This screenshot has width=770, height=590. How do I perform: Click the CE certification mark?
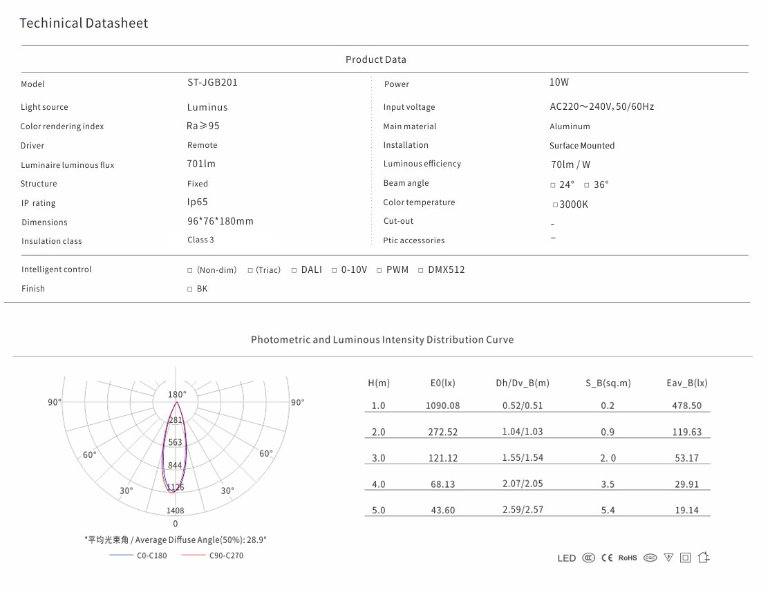point(607,558)
